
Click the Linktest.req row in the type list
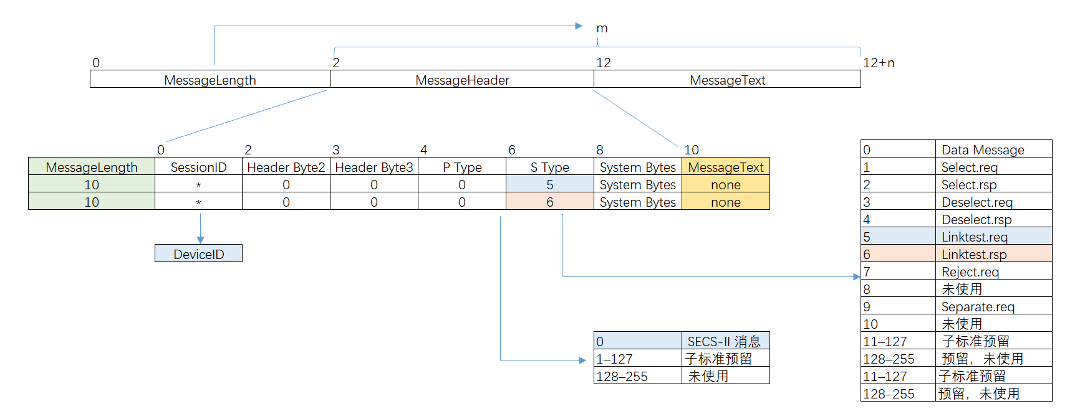click(x=974, y=237)
